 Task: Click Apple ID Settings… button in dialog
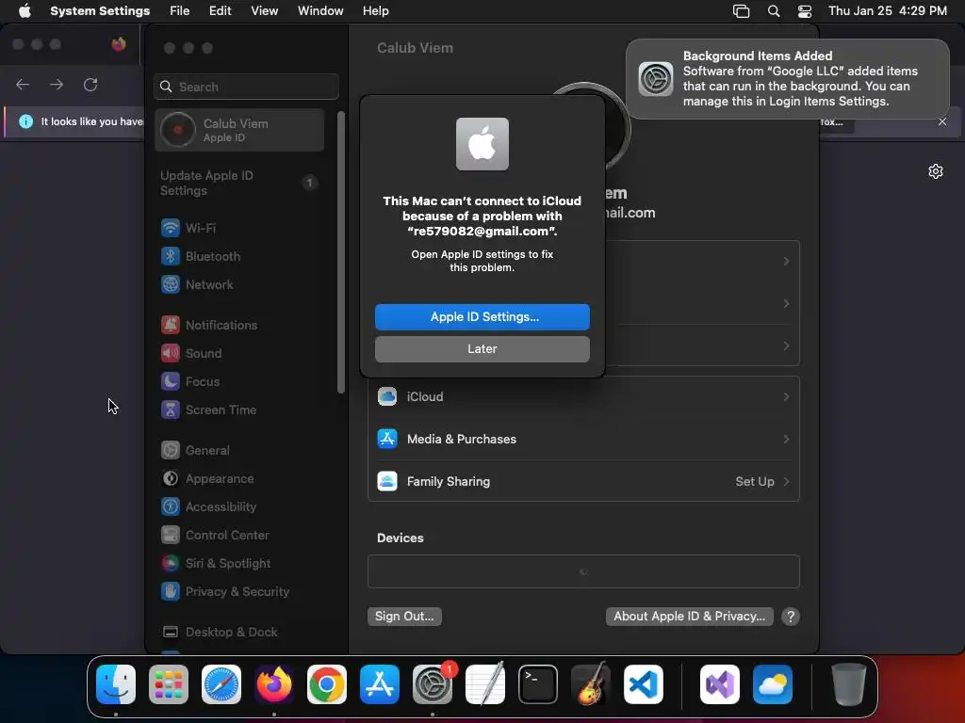click(482, 317)
